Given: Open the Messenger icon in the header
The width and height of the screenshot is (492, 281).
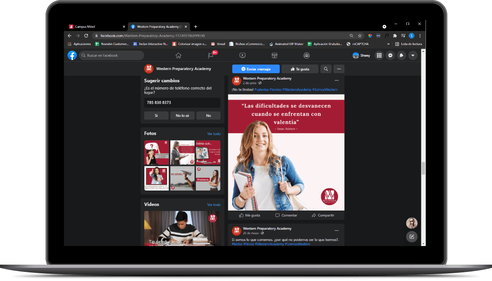Looking at the screenshot, I should (390, 55).
